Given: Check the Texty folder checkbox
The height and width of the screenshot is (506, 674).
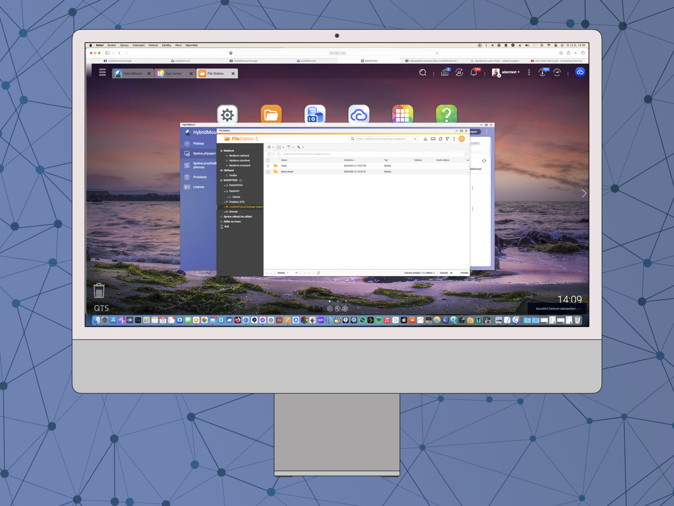Looking at the screenshot, I should (x=268, y=166).
